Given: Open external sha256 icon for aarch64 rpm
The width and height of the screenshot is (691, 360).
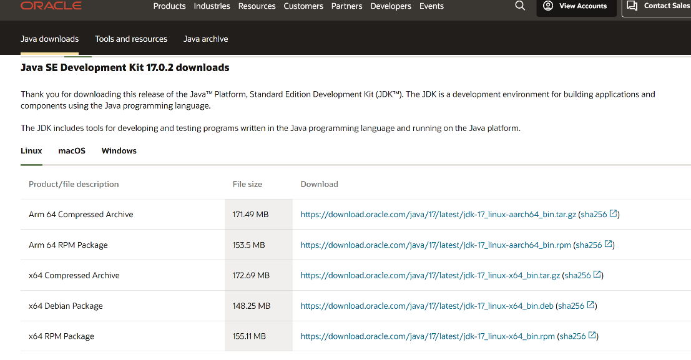Looking at the screenshot, I should (x=608, y=244).
